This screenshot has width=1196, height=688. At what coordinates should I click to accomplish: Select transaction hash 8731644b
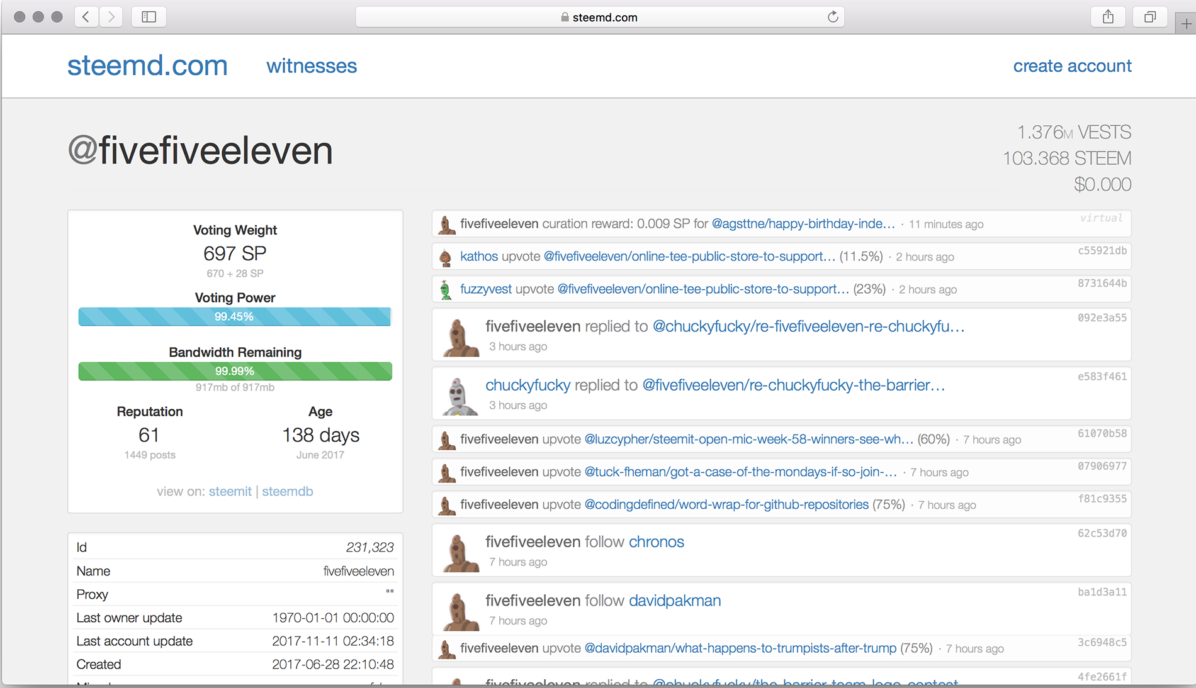coord(1102,283)
